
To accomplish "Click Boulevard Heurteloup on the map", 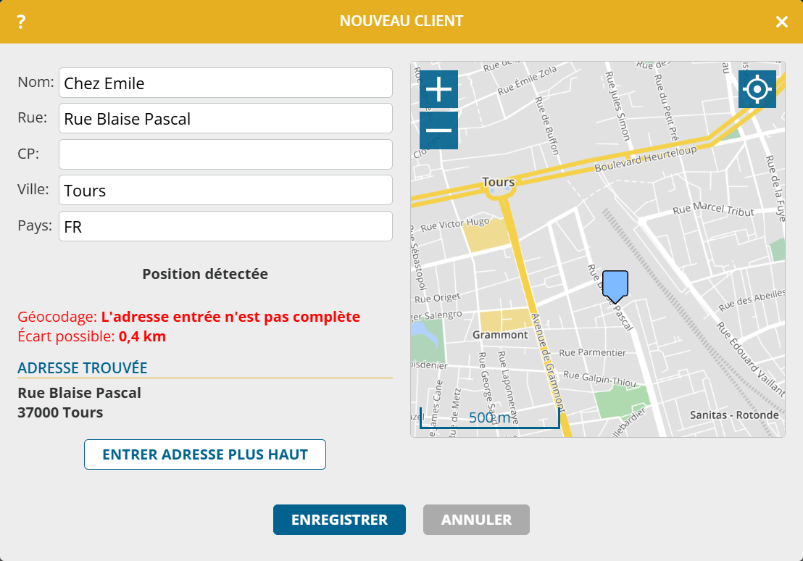I will click(x=645, y=158).
